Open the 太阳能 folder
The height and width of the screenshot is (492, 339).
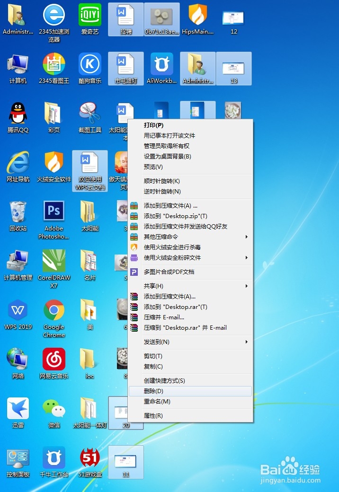pyautogui.click(x=90, y=216)
